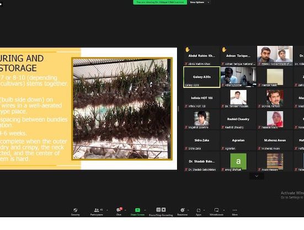Viewport: 304px width, 230px height.
Task: Expand the View Options dropdown arrow
Action: click(209, 2)
